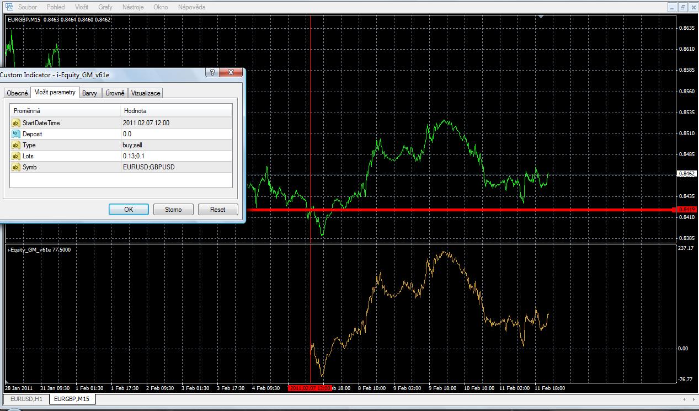The height and width of the screenshot is (411, 699).
Task: Click the current price label 0.8462
Action: (687, 174)
